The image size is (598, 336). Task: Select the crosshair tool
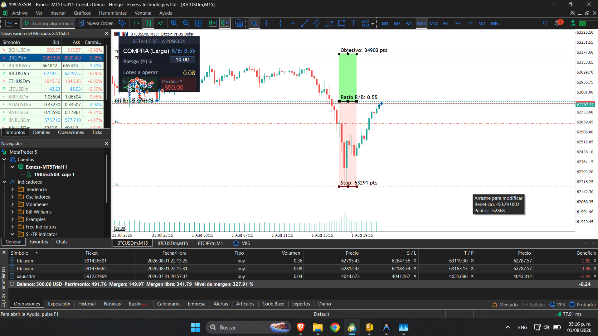click(x=266, y=23)
